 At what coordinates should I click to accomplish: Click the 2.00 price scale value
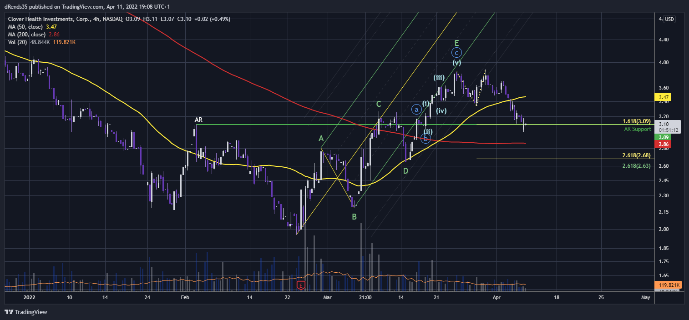click(664, 229)
